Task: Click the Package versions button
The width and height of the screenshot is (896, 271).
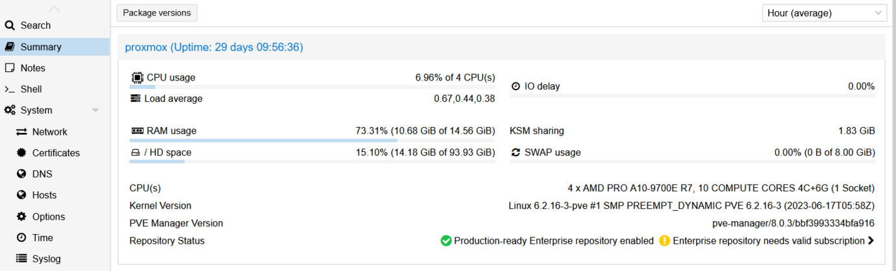Action: [156, 13]
